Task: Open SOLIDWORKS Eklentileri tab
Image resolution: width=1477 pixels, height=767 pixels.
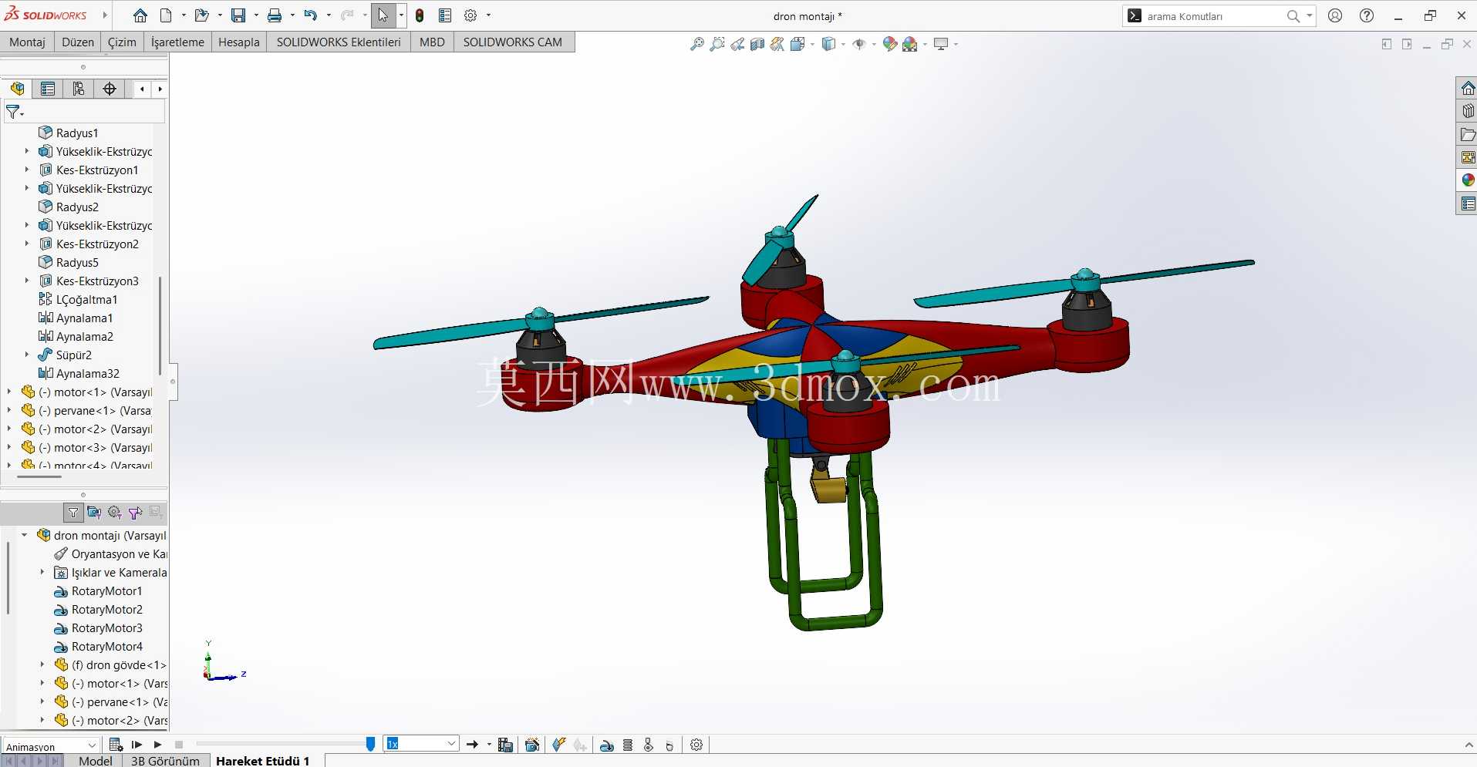Action: (x=339, y=42)
